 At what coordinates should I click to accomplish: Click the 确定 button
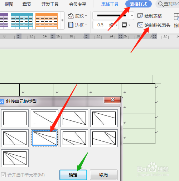point(73,175)
